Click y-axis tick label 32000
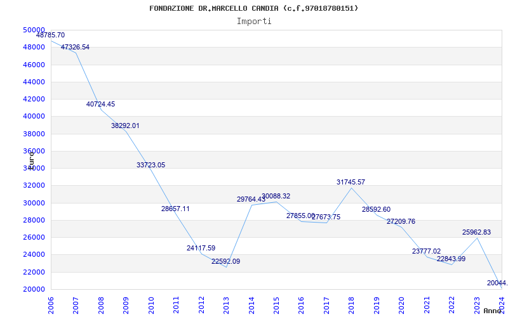508x317 pixels. [34, 185]
